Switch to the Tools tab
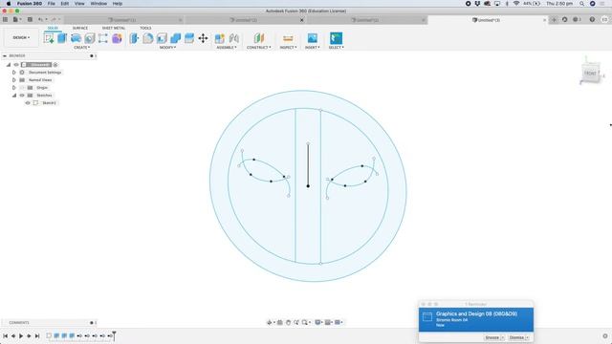 pos(145,28)
